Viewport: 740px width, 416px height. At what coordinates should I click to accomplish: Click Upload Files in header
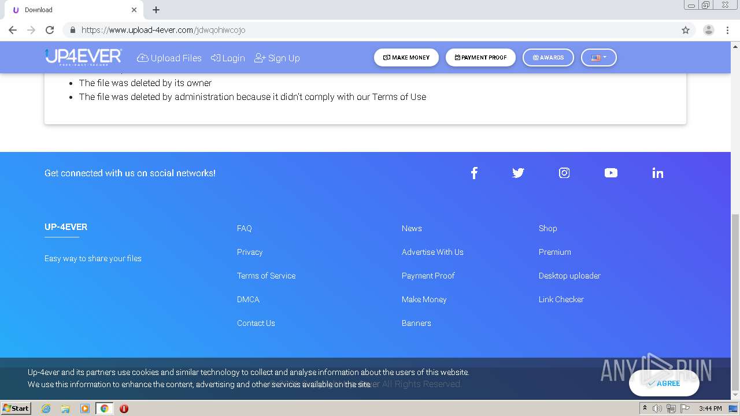169,58
